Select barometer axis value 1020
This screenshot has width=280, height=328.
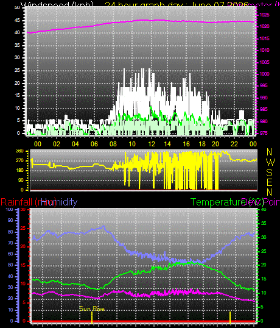pos(265,27)
